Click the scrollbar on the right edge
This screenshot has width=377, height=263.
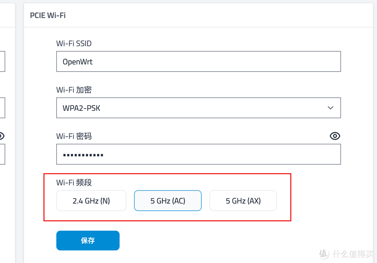[x=375, y=131]
